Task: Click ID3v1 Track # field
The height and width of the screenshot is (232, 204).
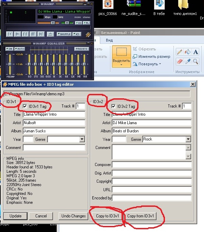Action: (80, 106)
